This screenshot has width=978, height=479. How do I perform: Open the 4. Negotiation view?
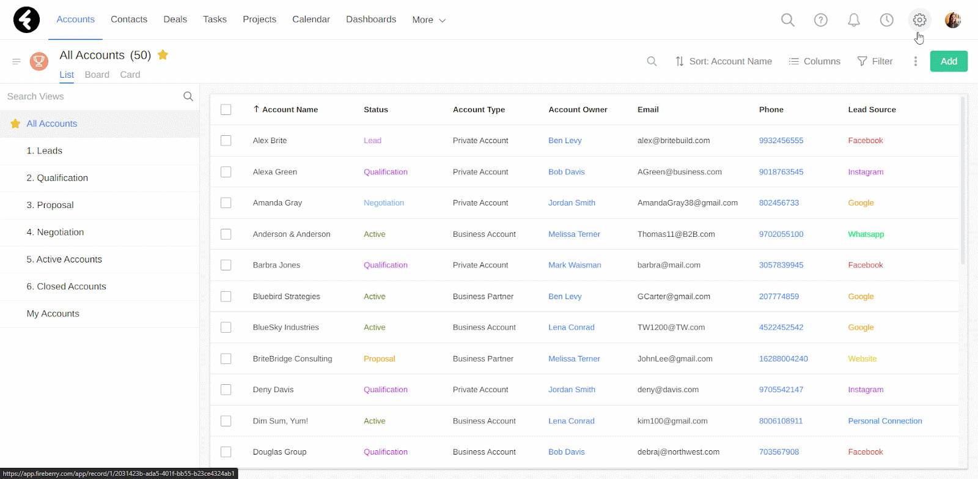pyautogui.click(x=100, y=232)
